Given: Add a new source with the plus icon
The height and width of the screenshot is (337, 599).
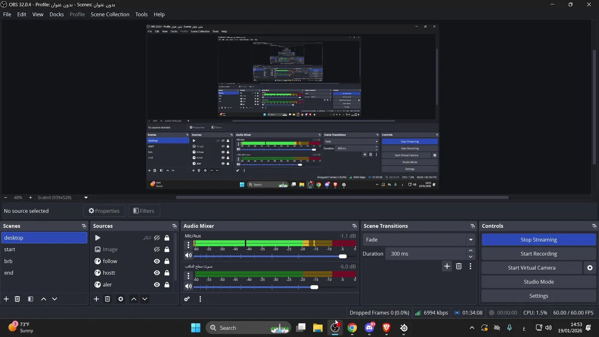Looking at the screenshot, I should (x=96, y=299).
